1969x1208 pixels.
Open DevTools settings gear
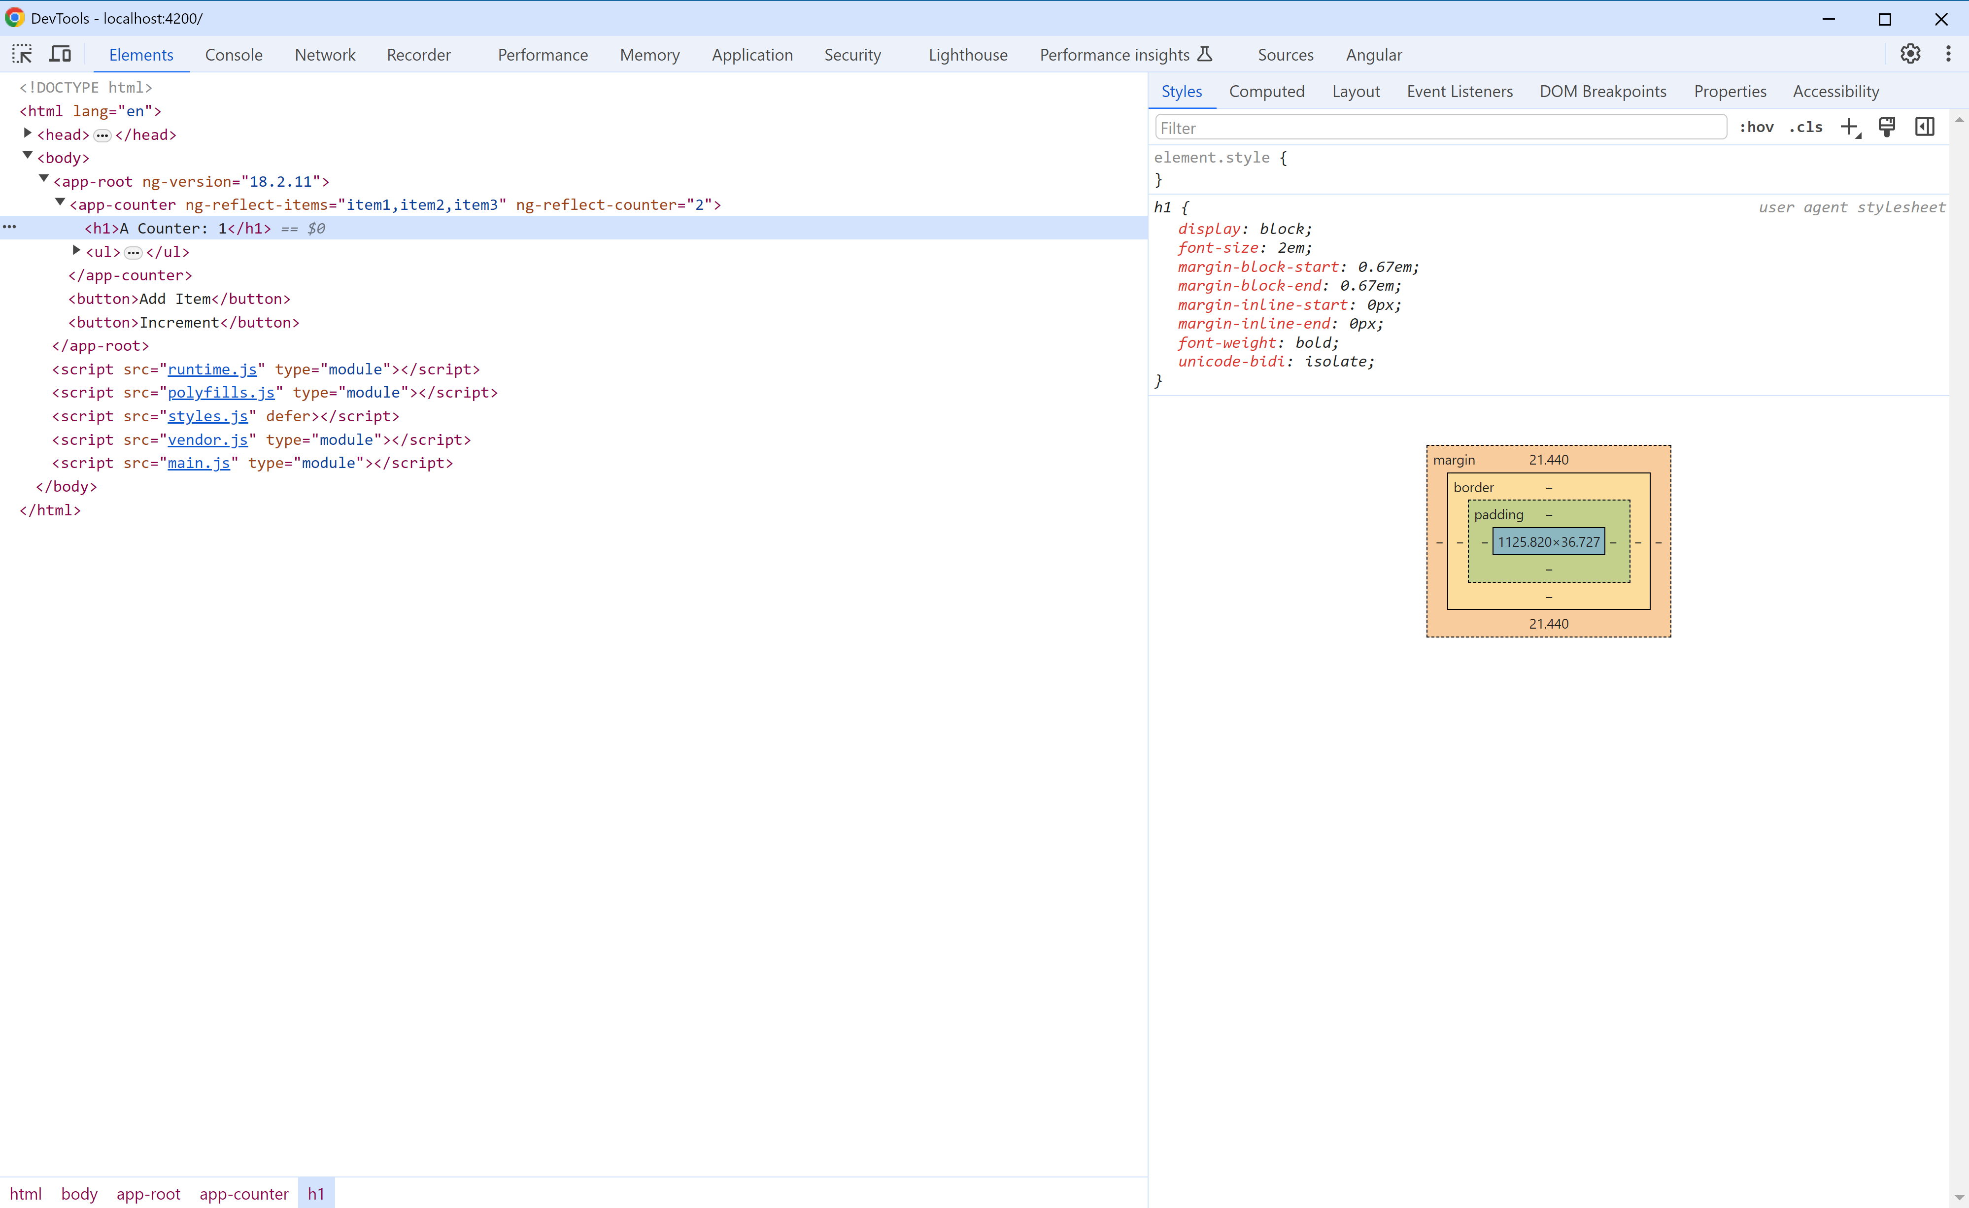(x=1910, y=54)
